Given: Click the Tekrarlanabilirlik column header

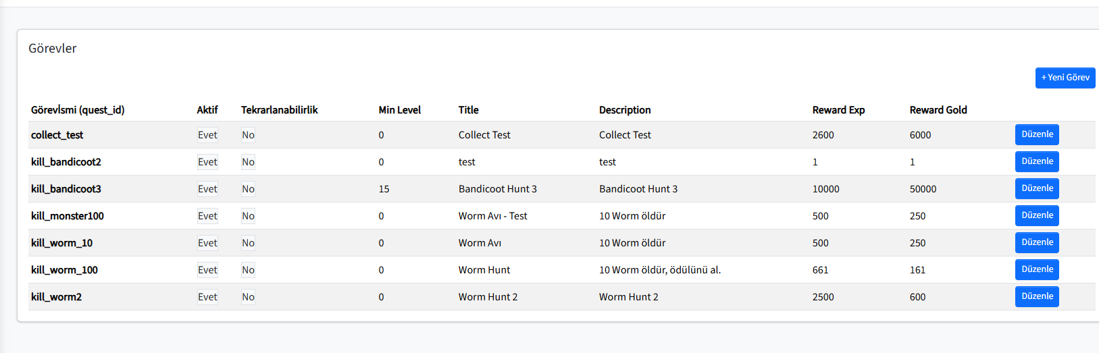Looking at the screenshot, I should point(280,110).
